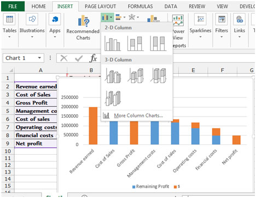Screen dimensions: 256x198
Task: Click the FILE tab
Action: [x=13, y=7]
